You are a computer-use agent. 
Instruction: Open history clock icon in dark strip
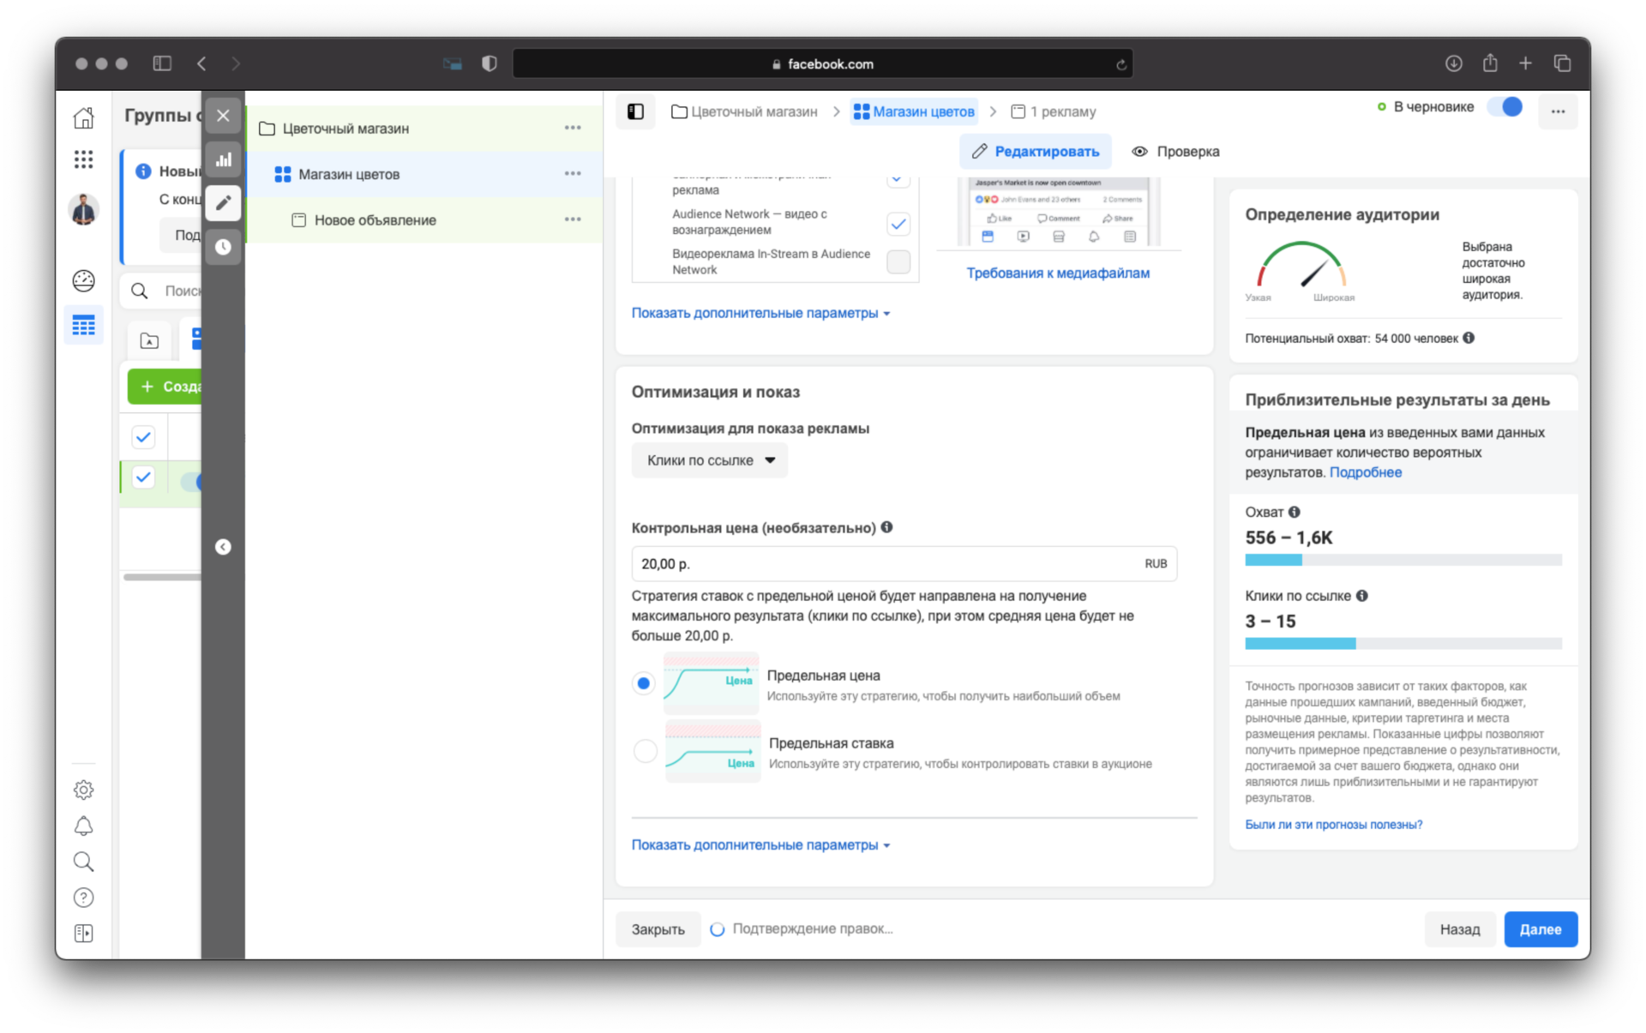tap(223, 247)
